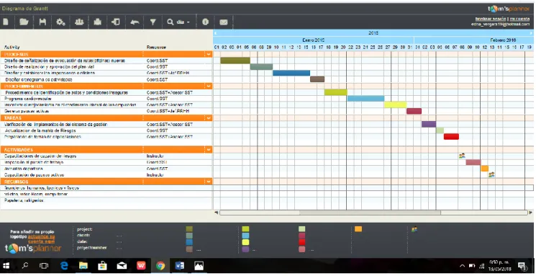Image resolution: width=536 pixels, height=276 pixels.
Task: Open Windows taskbar search
Action: (25, 266)
